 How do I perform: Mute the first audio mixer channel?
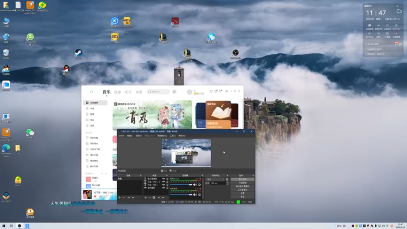(195, 185)
